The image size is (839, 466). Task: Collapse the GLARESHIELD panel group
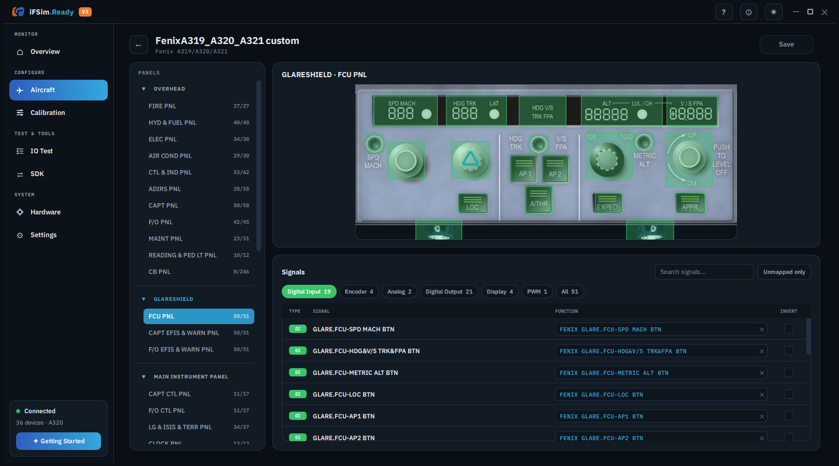click(143, 299)
